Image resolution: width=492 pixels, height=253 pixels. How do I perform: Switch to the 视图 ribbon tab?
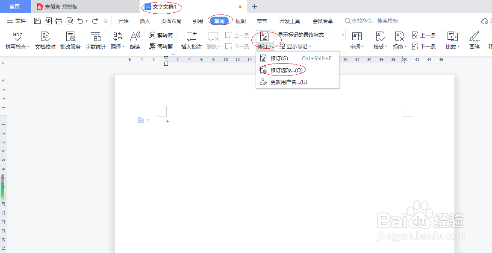pyautogui.click(x=240, y=20)
